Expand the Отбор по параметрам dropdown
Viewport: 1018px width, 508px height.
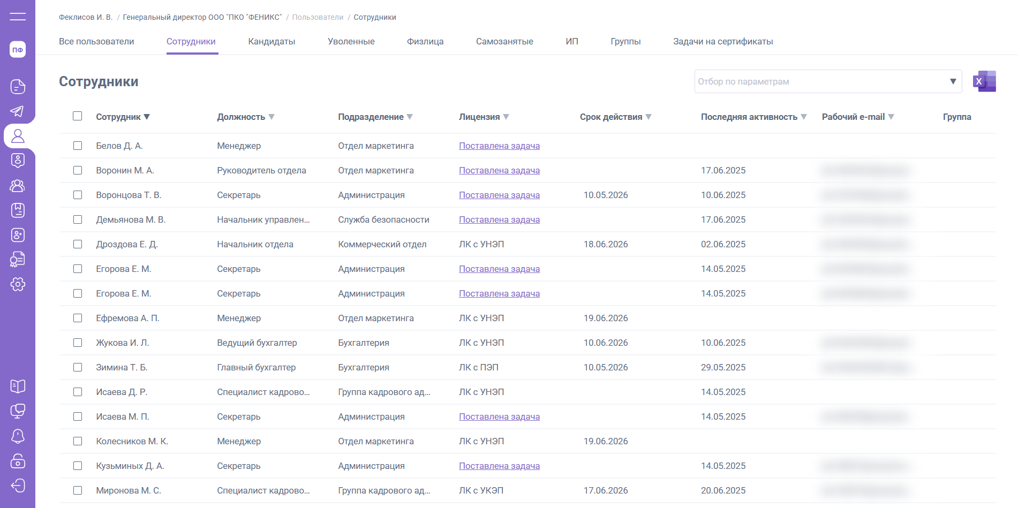[x=953, y=81]
